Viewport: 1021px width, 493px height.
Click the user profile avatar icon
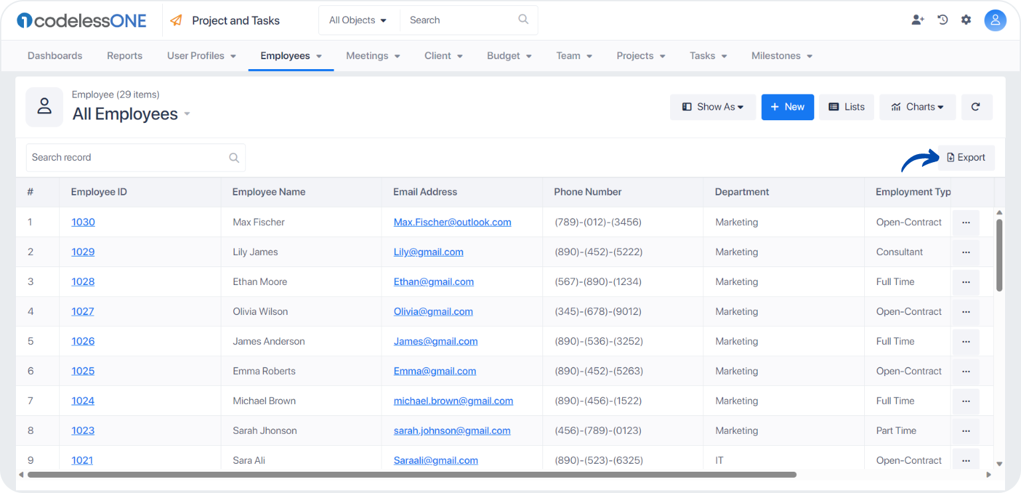point(995,21)
